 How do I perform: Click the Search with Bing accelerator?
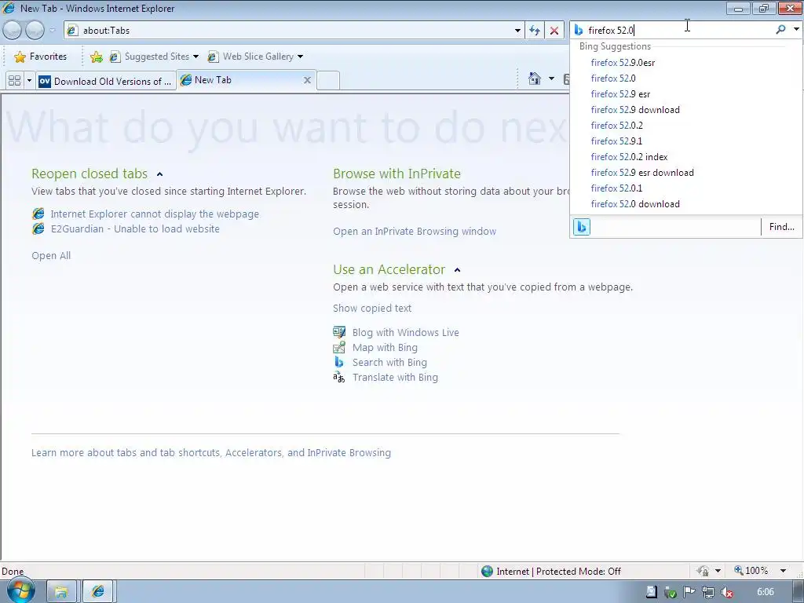[x=389, y=362]
